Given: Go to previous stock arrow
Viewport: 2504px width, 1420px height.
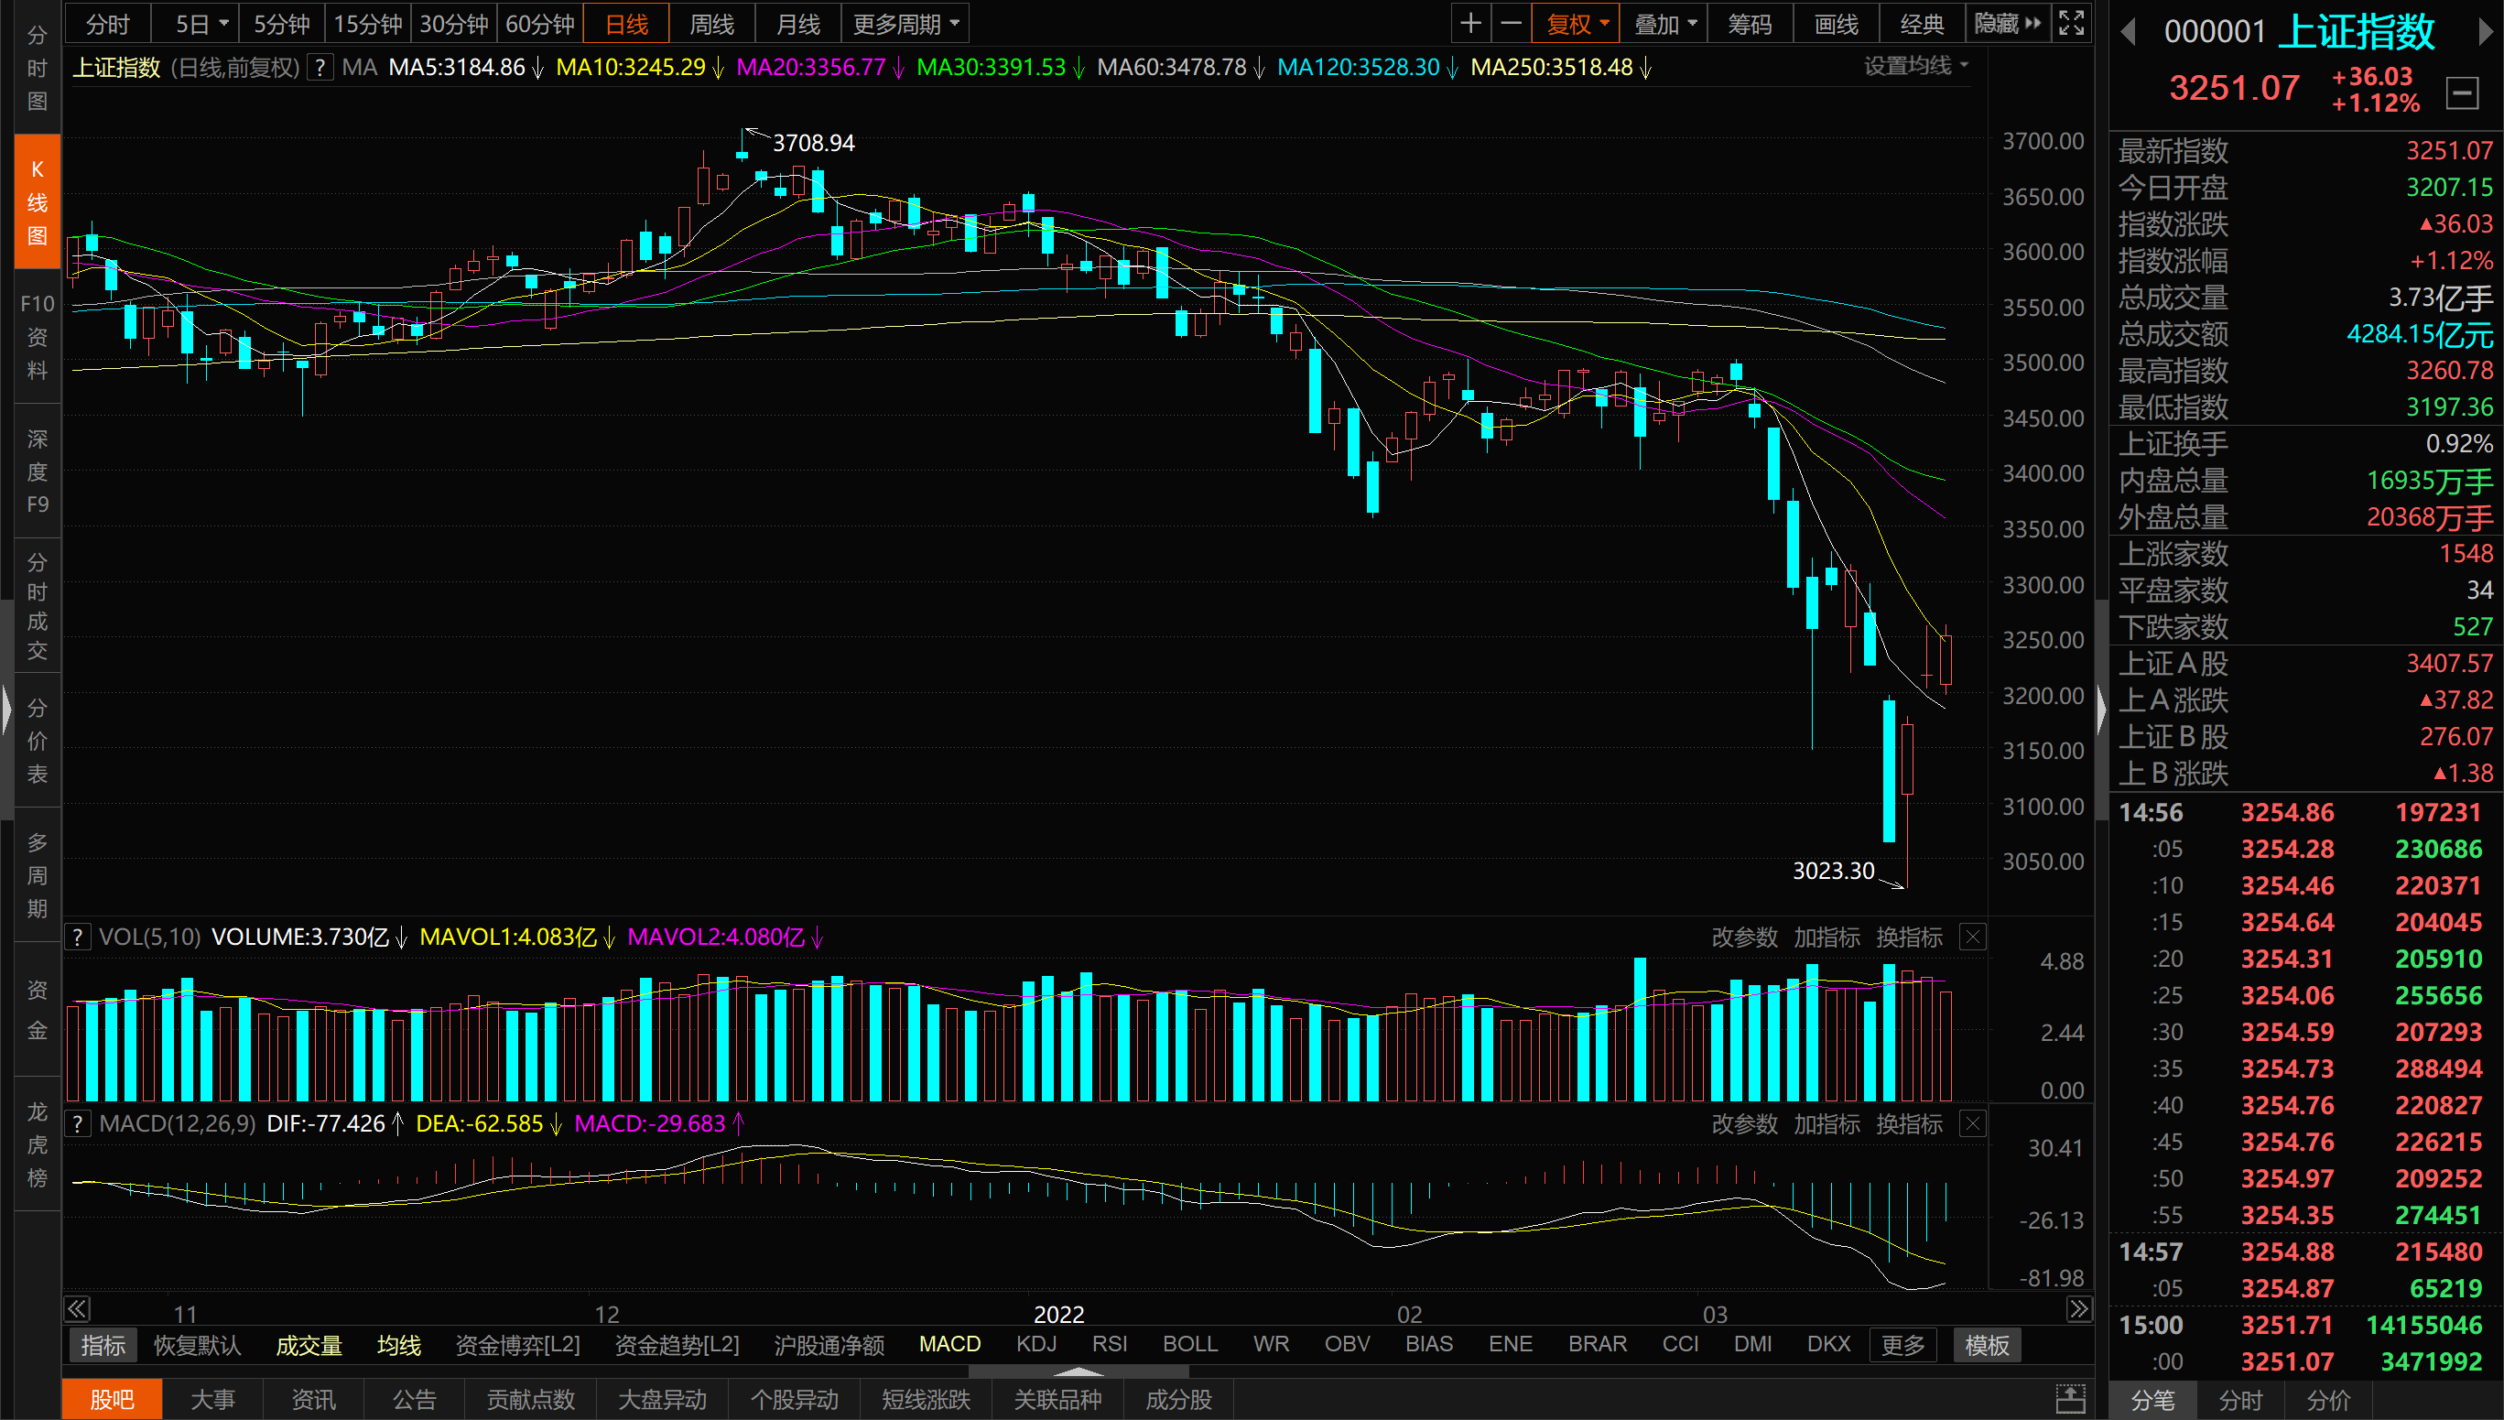Looking at the screenshot, I should [2129, 32].
